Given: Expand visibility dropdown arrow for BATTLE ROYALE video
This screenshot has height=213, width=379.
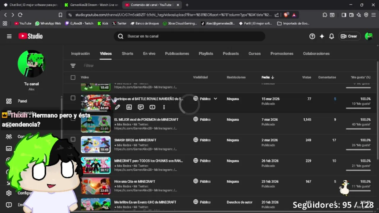Looking at the screenshot, I should click(215, 99).
